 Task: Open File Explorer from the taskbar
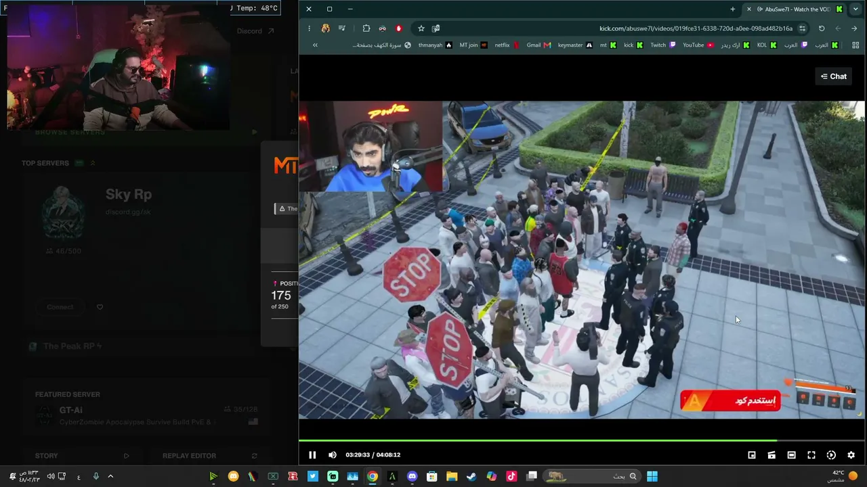pyautogui.click(x=452, y=476)
